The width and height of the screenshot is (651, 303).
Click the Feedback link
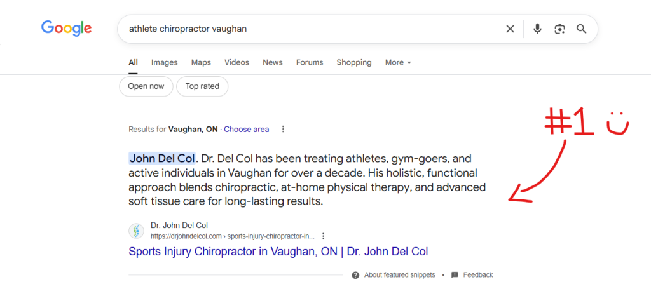point(477,275)
